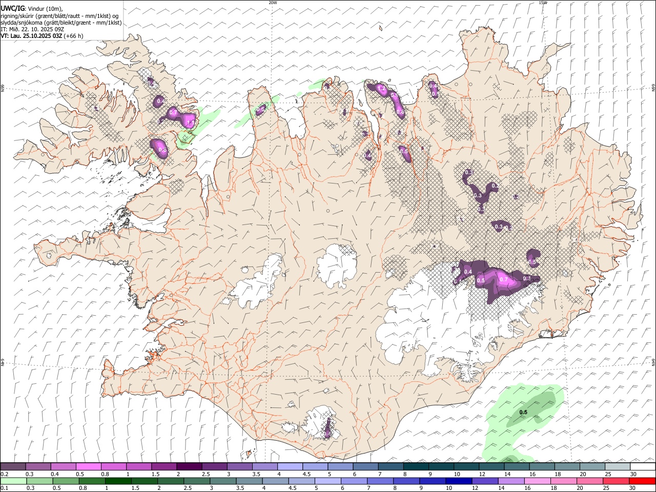Click the '1.1' snowfall value in the Westfjords
Viewport: 656px width, 492px height.
coord(190,123)
